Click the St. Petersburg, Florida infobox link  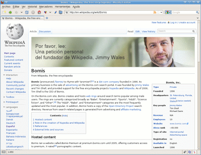point(181,95)
